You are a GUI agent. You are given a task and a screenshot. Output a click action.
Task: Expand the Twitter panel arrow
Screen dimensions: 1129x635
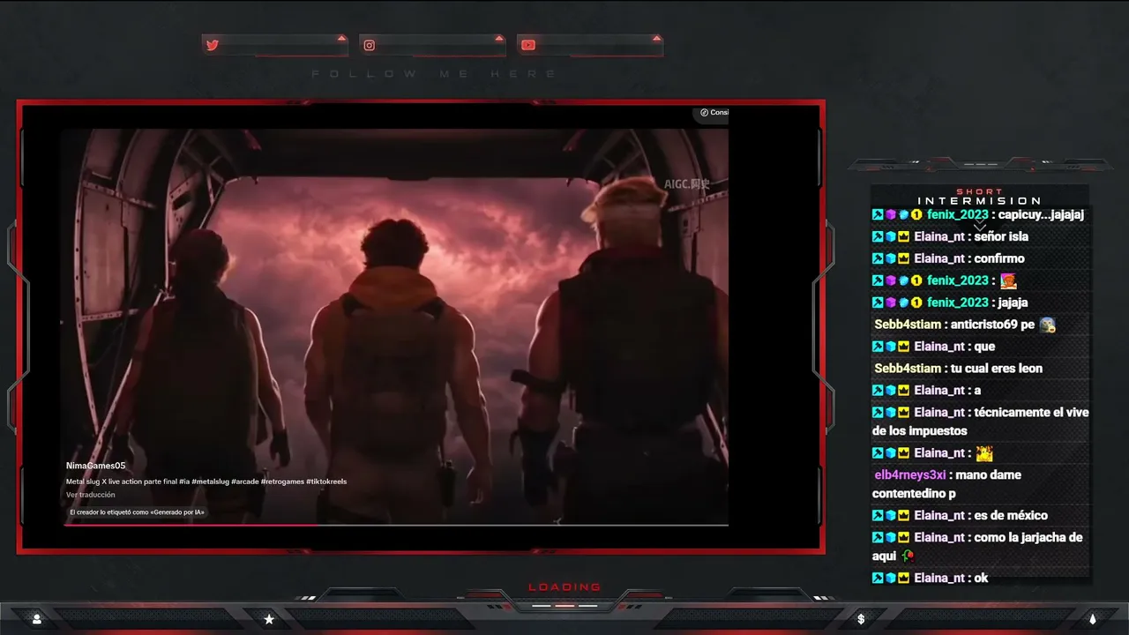(x=341, y=38)
